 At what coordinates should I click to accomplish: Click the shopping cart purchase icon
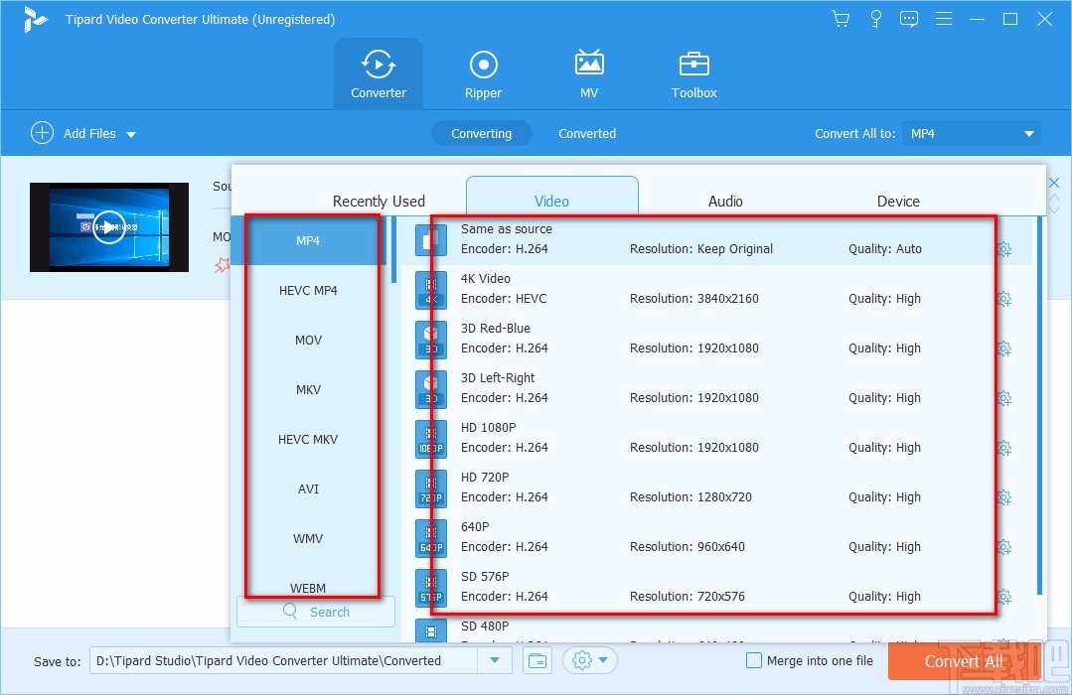(x=841, y=19)
